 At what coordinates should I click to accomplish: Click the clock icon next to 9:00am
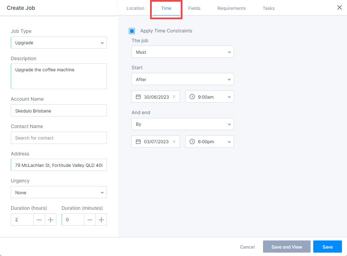click(192, 97)
